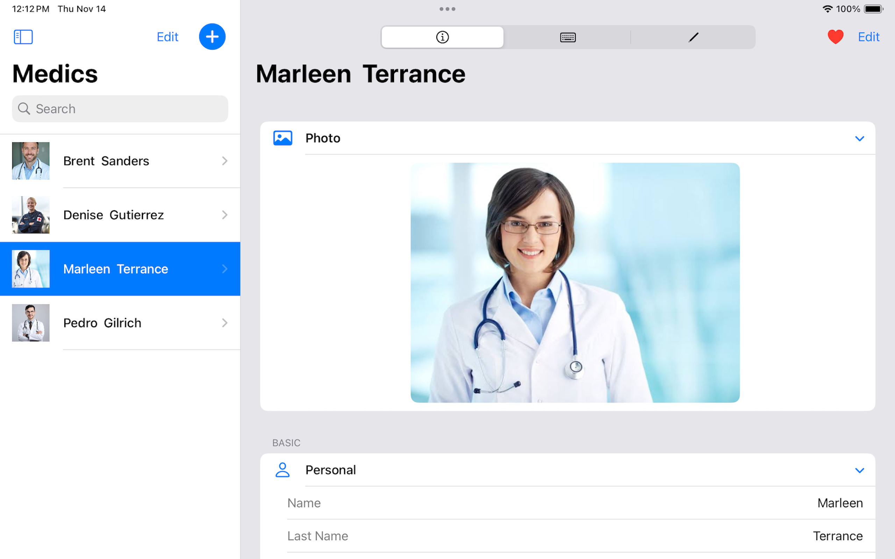Click the Medics sidebar heading

[x=55, y=74]
